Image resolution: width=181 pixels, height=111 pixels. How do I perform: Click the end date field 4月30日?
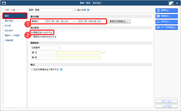pos(91,21)
